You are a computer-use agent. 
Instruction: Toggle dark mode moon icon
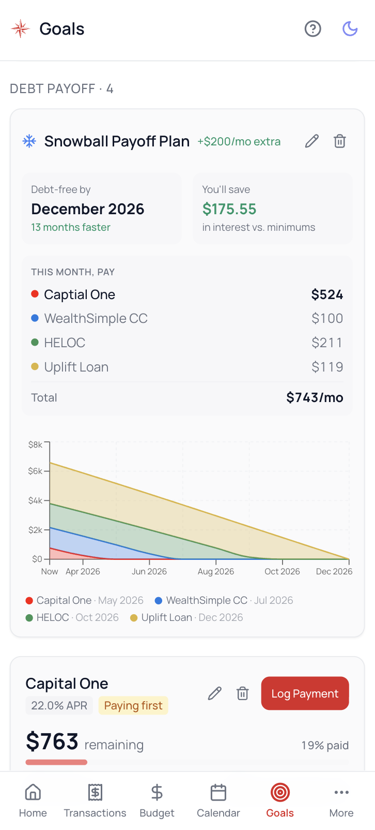click(x=350, y=29)
